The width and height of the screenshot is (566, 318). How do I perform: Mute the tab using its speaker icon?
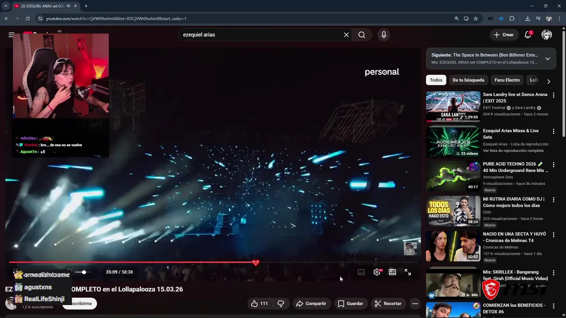point(68,6)
